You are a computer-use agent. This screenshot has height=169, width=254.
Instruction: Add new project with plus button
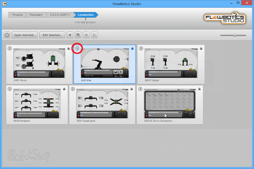click(x=70, y=35)
